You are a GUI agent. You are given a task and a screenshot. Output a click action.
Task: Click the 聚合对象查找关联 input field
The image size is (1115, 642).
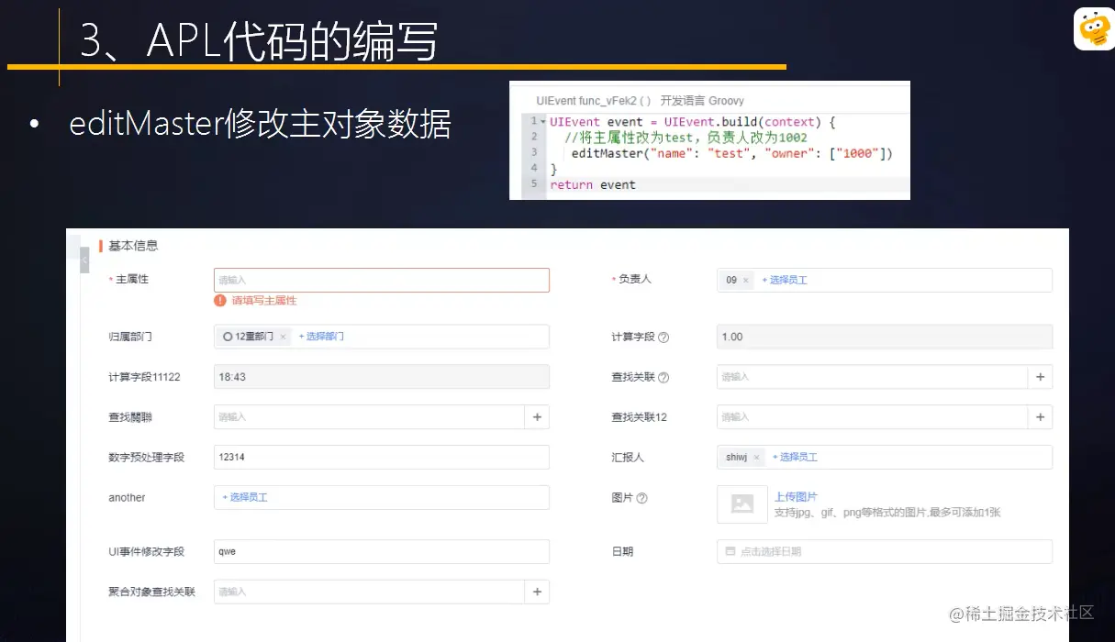[x=369, y=592]
